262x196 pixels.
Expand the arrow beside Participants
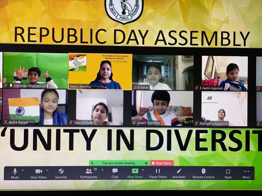coord(102,170)
